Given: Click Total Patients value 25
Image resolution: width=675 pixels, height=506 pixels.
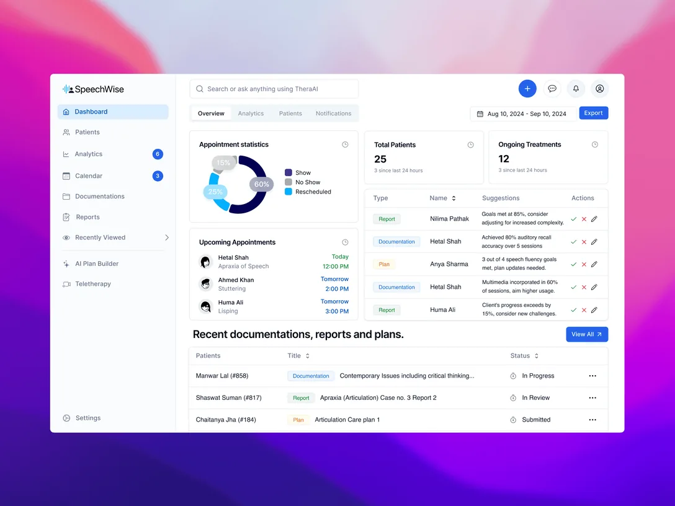Looking at the screenshot, I should point(380,159).
